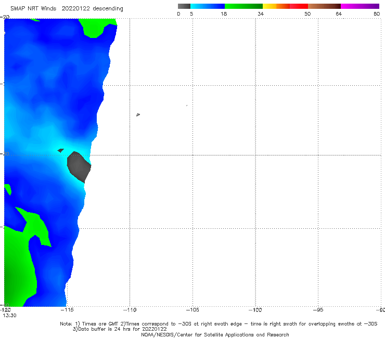Click the longitude label "-120"
The height and width of the screenshot is (338, 385).
pos(5,310)
